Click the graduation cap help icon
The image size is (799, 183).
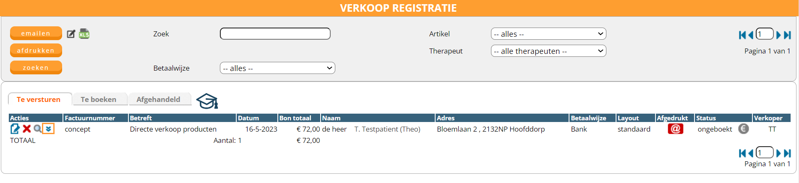[x=207, y=101]
